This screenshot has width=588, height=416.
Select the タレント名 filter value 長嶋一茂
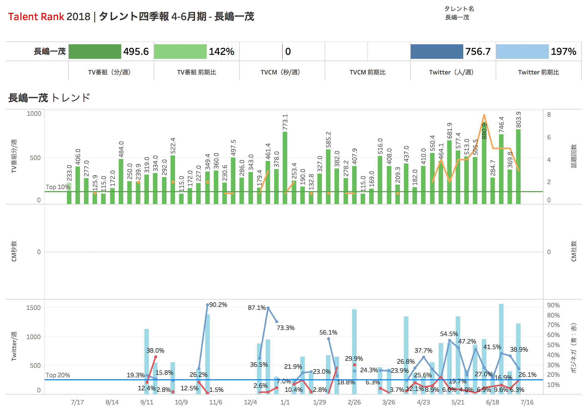[457, 17]
